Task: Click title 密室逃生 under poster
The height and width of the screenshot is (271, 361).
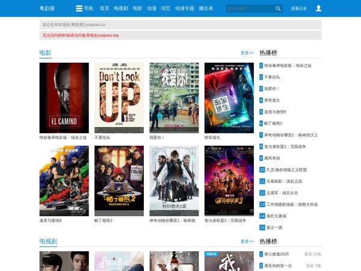Action: point(212,137)
